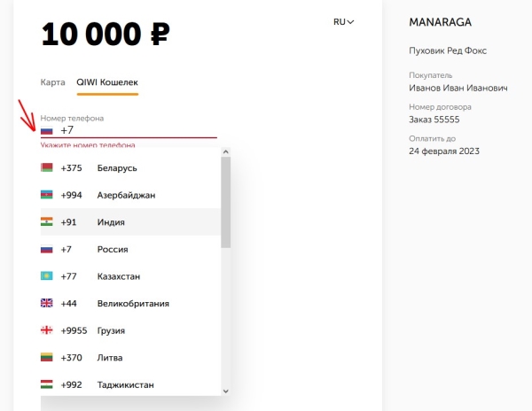The image size is (532, 411).
Task: Select the QIWI Кошелек tab
Action: coord(106,82)
